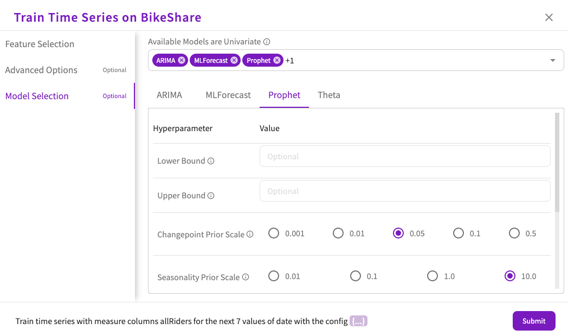This screenshot has height=336, width=568.
Task: Click the Prophet chip label
Action: pyautogui.click(x=259, y=61)
